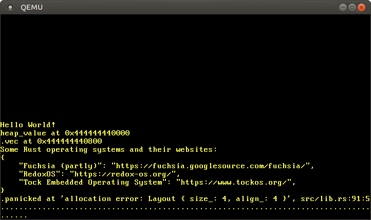Click the closing curly brace line
This screenshot has height=220, width=371.
3,190
